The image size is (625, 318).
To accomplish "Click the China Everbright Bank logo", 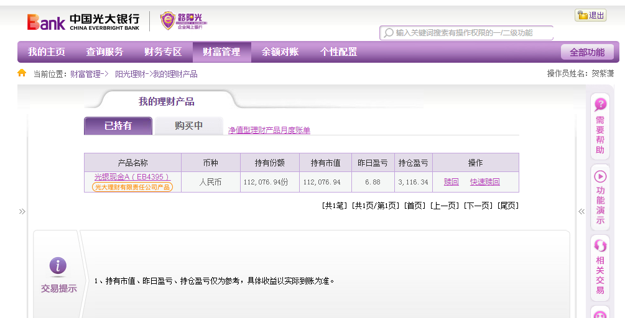I will coord(83,22).
